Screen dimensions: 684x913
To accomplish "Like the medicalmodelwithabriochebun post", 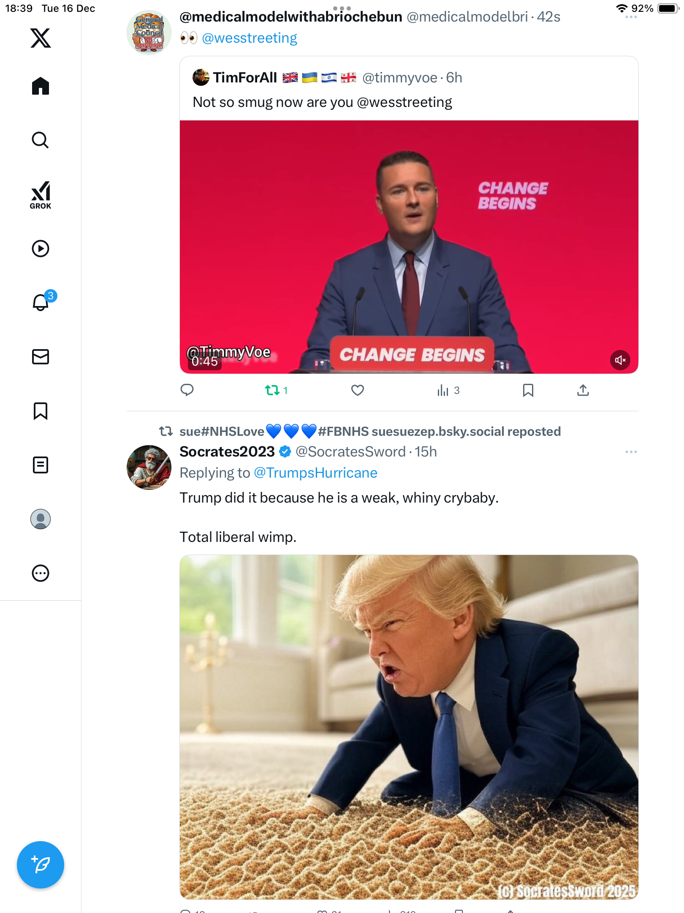I will pos(358,390).
